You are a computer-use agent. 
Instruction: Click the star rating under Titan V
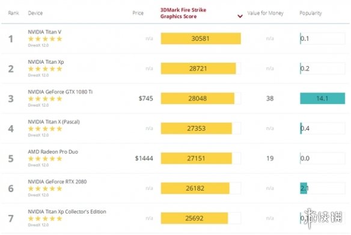click(x=45, y=39)
